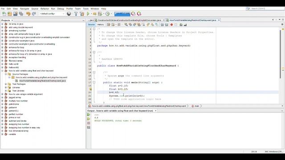Click the magnifier Find Selection editor icon
This screenshot has width=285, height=160.
pos(126,25)
